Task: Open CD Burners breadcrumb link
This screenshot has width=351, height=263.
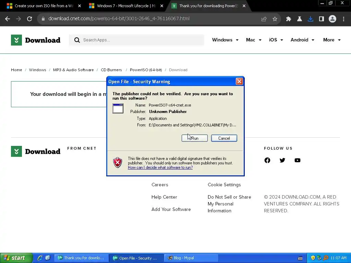Action: click(111, 70)
